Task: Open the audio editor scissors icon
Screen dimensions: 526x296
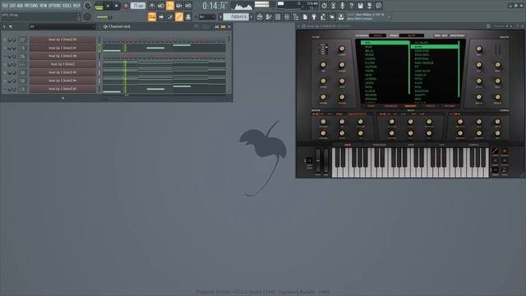Action: point(333,6)
